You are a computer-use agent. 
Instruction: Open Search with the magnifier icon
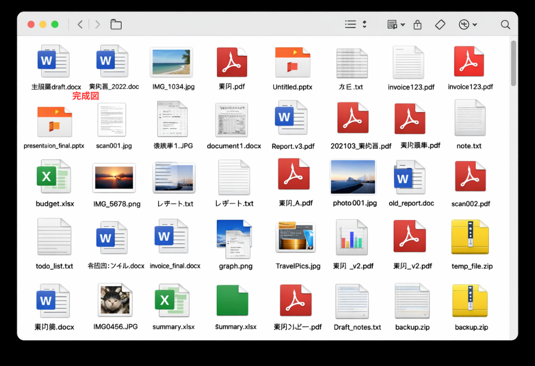505,24
